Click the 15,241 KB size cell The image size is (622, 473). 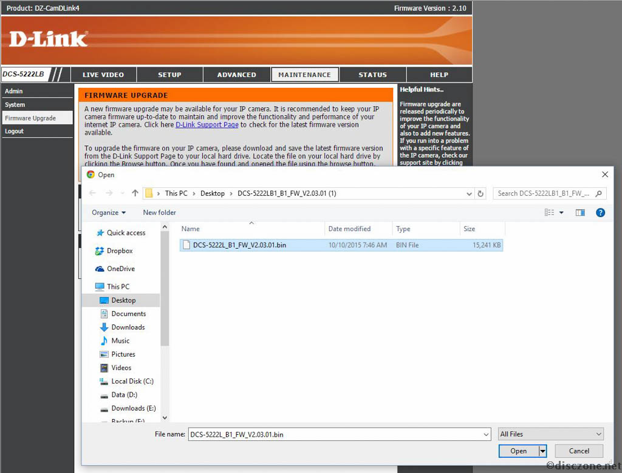(487, 245)
